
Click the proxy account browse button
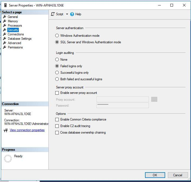(x=154, y=99)
